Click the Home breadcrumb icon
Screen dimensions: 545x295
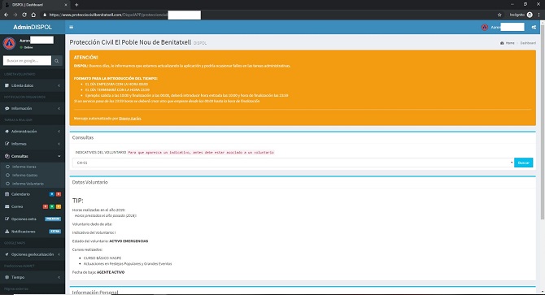[x=502, y=43]
